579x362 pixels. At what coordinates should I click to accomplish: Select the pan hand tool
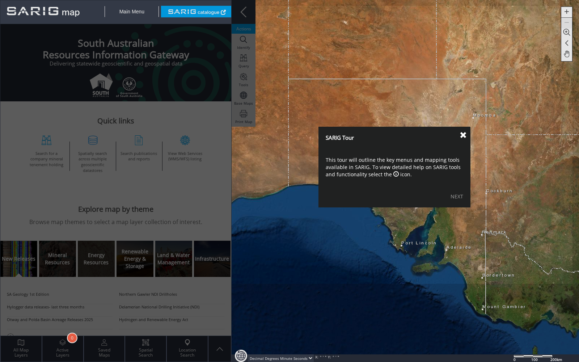tap(567, 54)
